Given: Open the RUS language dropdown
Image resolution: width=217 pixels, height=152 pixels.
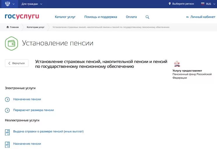Looking at the screenshot, I should (x=211, y=4).
